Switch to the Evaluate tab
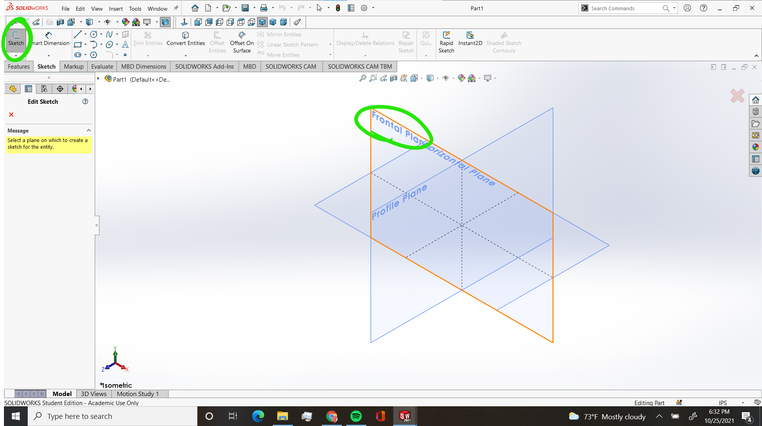 [102, 66]
